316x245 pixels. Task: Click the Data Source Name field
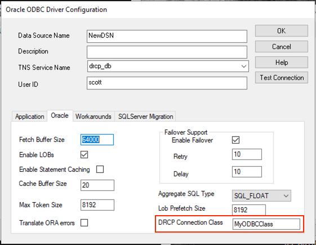167,36
